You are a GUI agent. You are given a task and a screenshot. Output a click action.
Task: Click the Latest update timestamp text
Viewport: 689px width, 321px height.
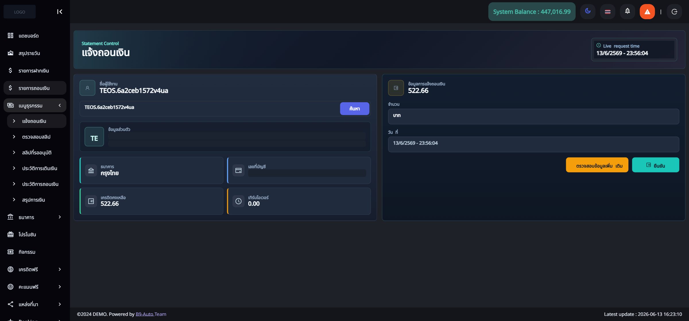[x=643, y=314]
